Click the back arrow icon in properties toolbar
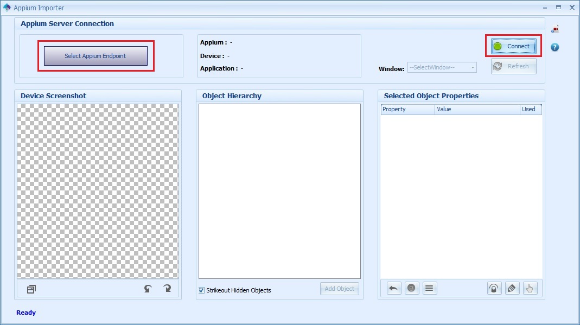 pos(393,288)
